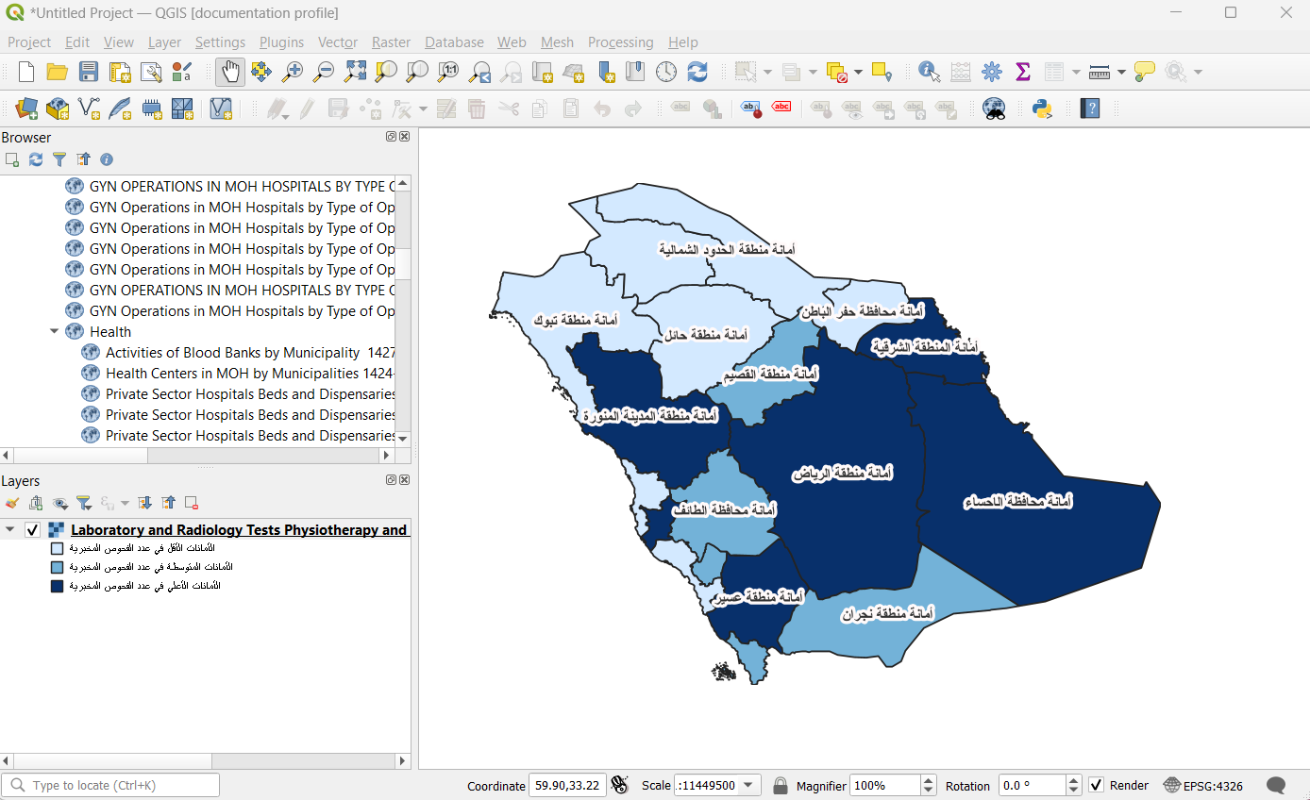This screenshot has width=1310, height=800.
Task: Show Statistical Summary panel
Action: 1022,72
